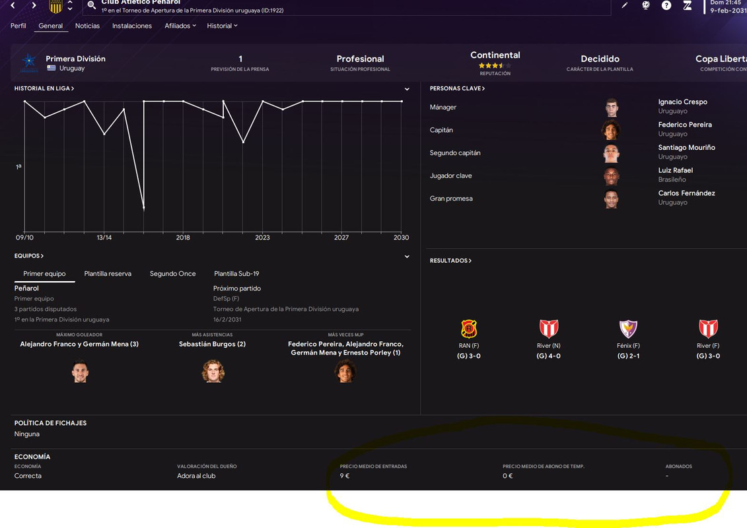Click Sebastián Burgos's face portrait
Screen dimensions: 747x528
tap(213, 372)
